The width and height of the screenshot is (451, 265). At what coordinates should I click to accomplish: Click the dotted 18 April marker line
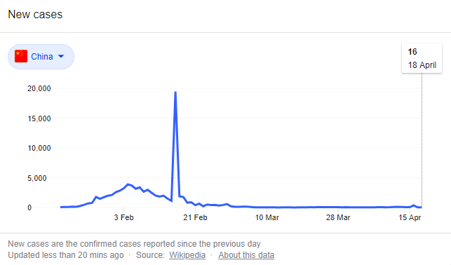[x=422, y=140]
